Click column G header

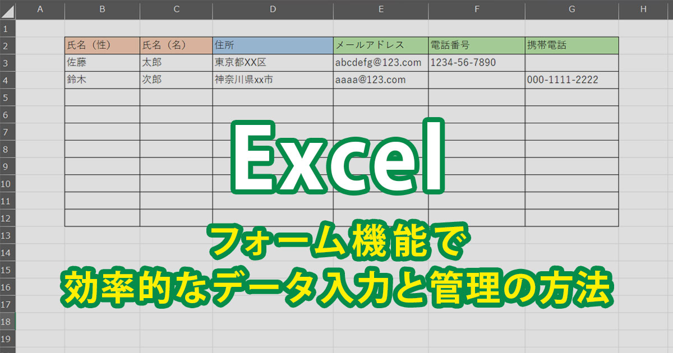click(571, 9)
